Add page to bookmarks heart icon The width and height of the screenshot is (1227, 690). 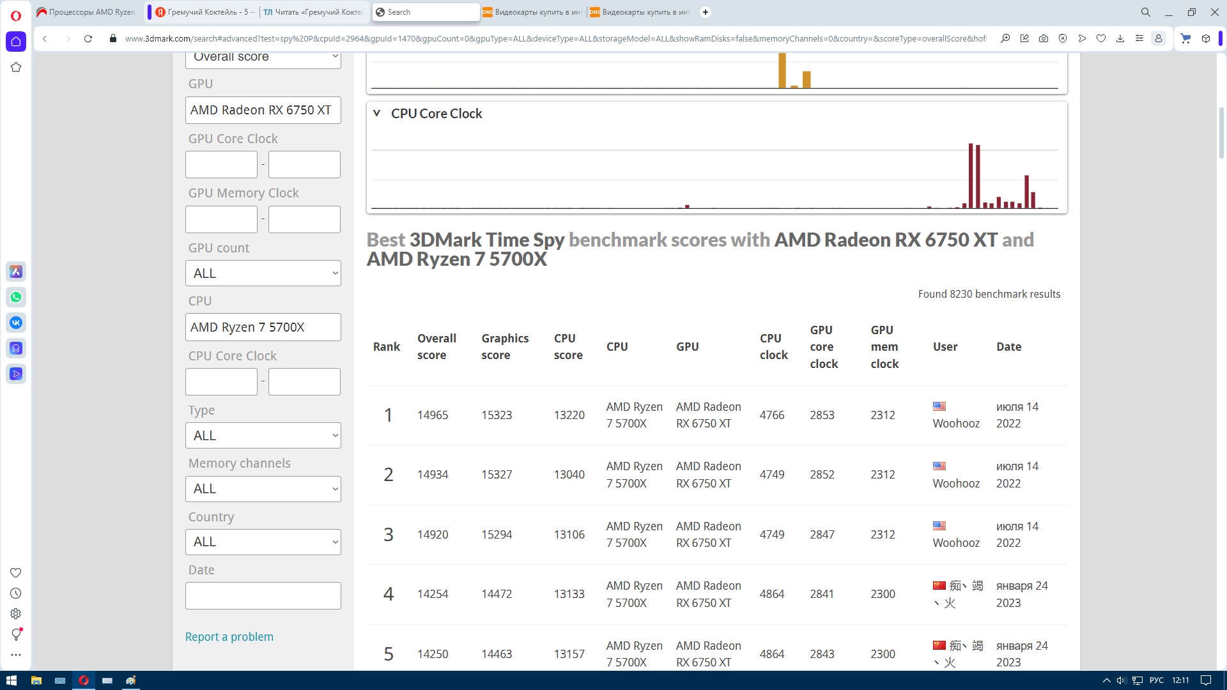point(1101,38)
